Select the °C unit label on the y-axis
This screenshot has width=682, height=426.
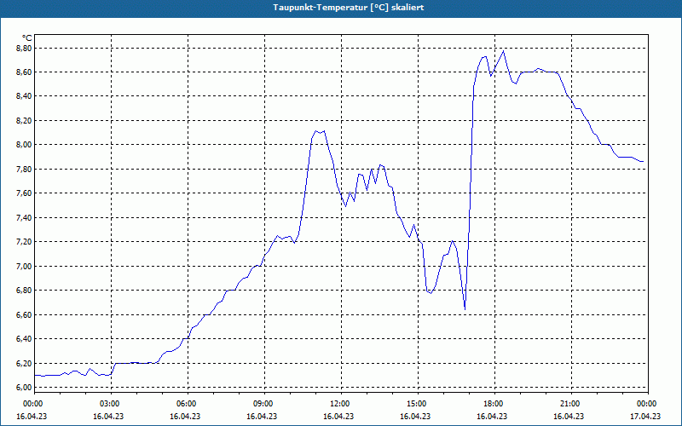pyautogui.click(x=27, y=38)
